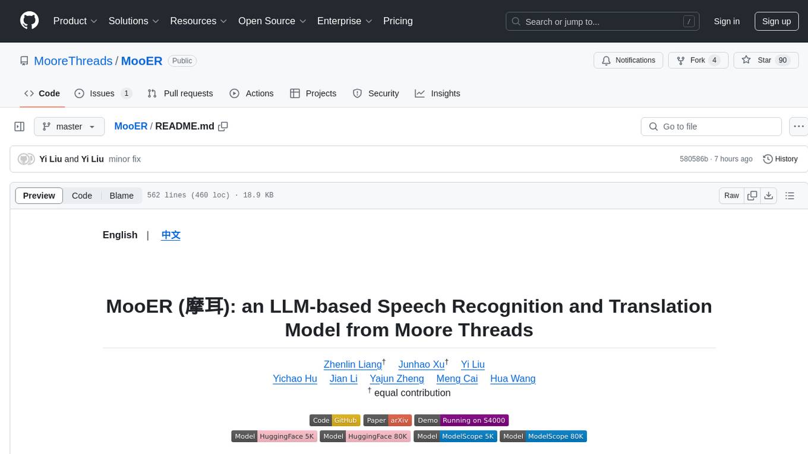This screenshot has width=808, height=454.
Task: Focus the Search or jump to field
Action: click(x=603, y=21)
